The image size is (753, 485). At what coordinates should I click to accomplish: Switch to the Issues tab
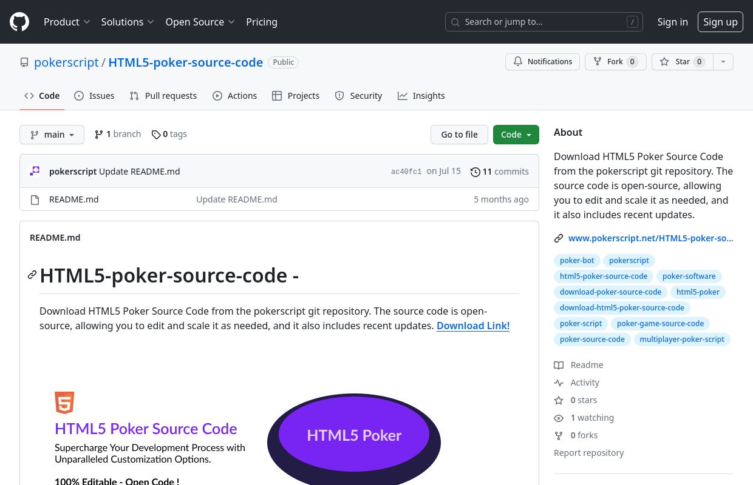pyautogui.click(x=94, y=96)
